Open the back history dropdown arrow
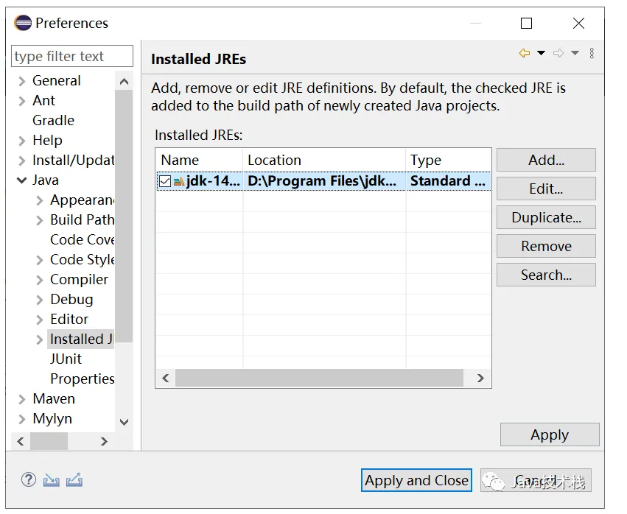627x514 pixels. pos(541,53)
